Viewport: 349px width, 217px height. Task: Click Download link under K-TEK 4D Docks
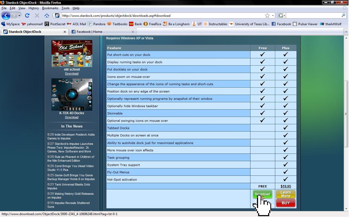(x=72, y=117)
